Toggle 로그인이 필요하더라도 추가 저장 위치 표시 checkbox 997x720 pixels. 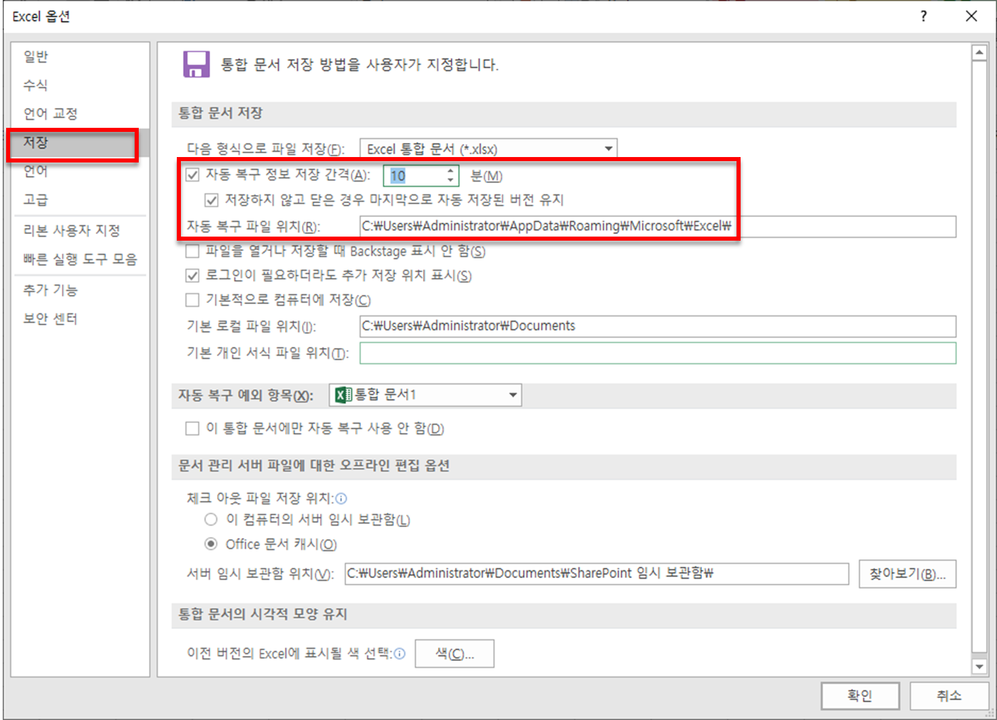[192, 276]
